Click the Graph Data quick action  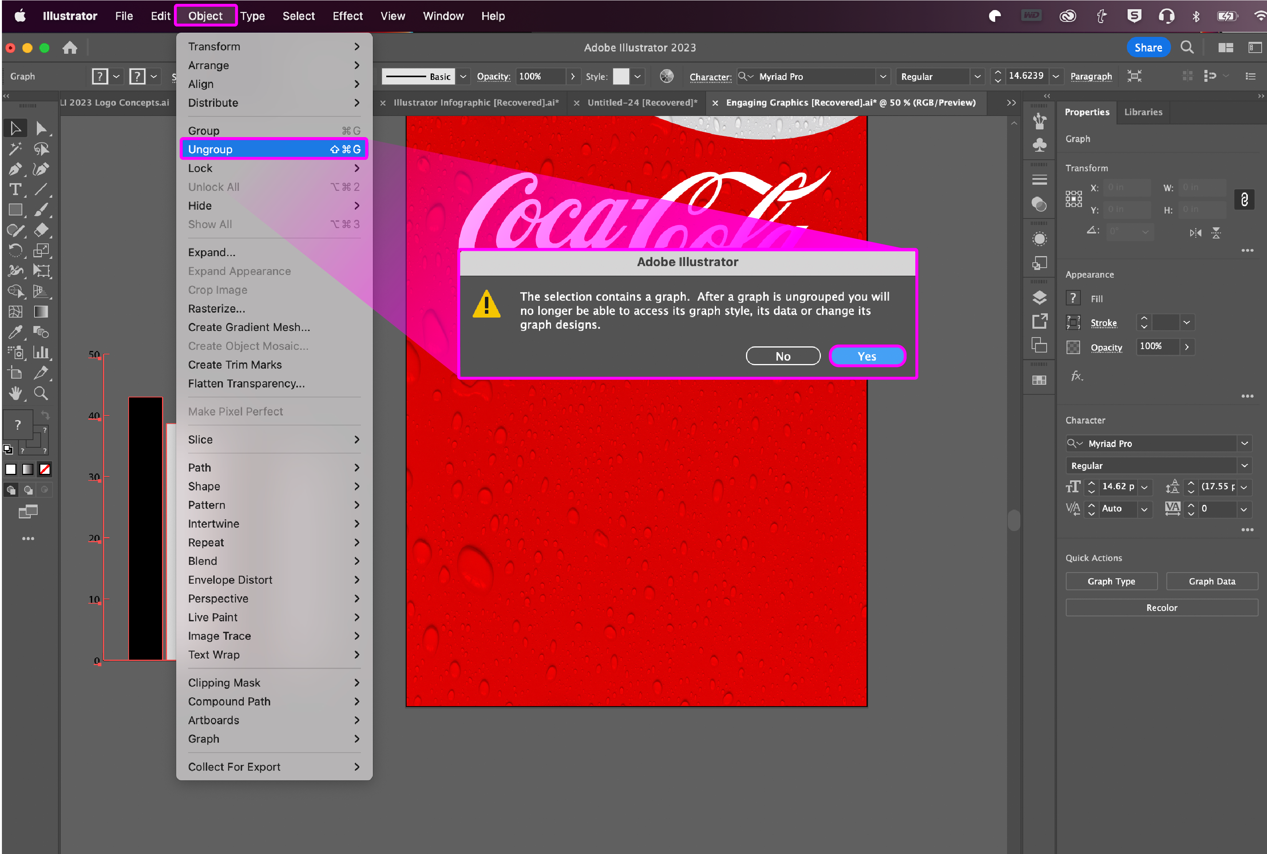[x=1211, y=581]
